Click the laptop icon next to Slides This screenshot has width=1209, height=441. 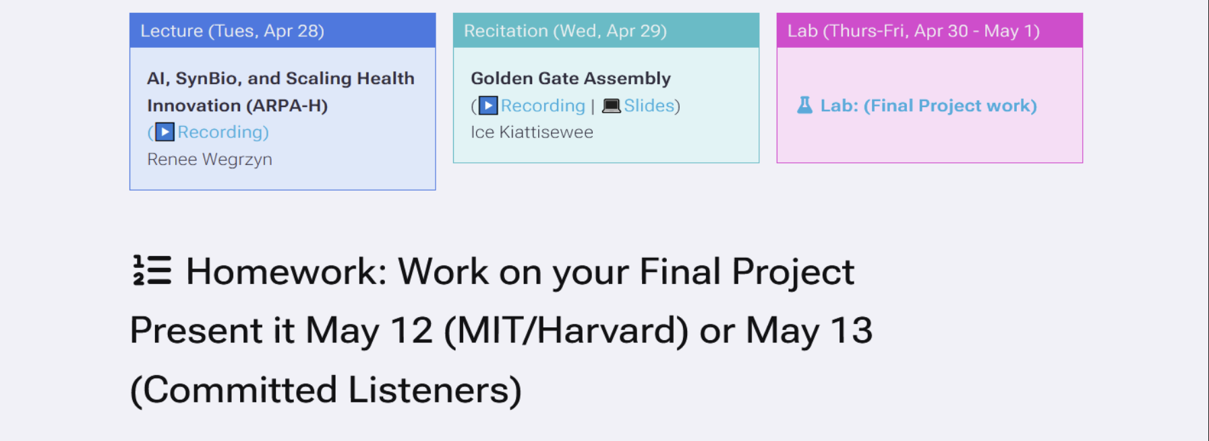coord(611,106)
